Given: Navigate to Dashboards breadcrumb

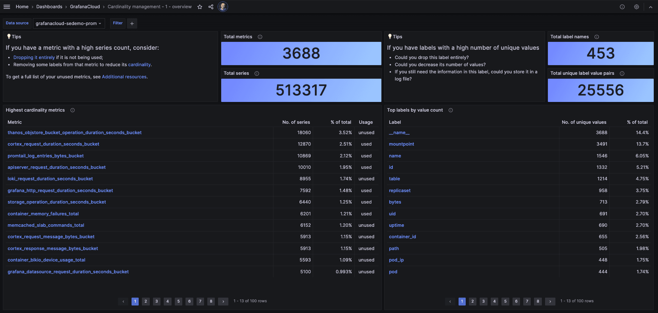Looking at the screenshot, I should (49, 7).
